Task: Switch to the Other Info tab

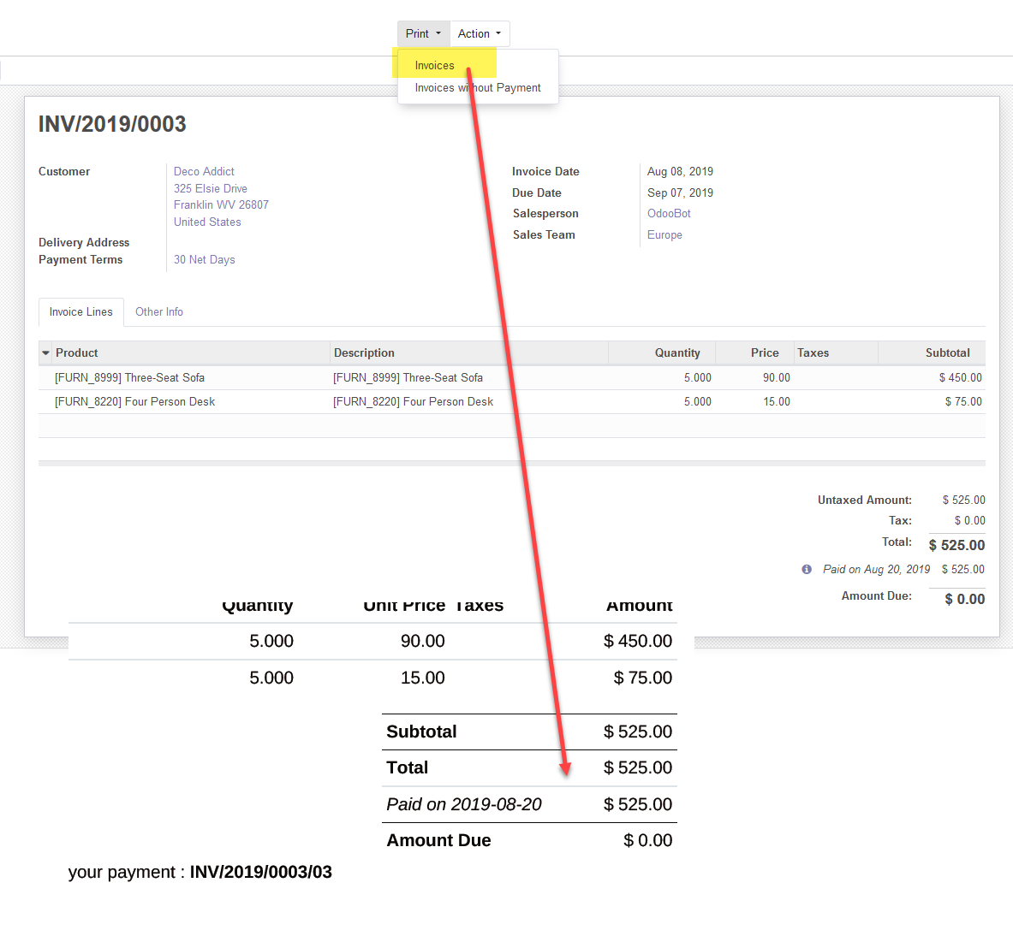Action: [x=159, y=312]
